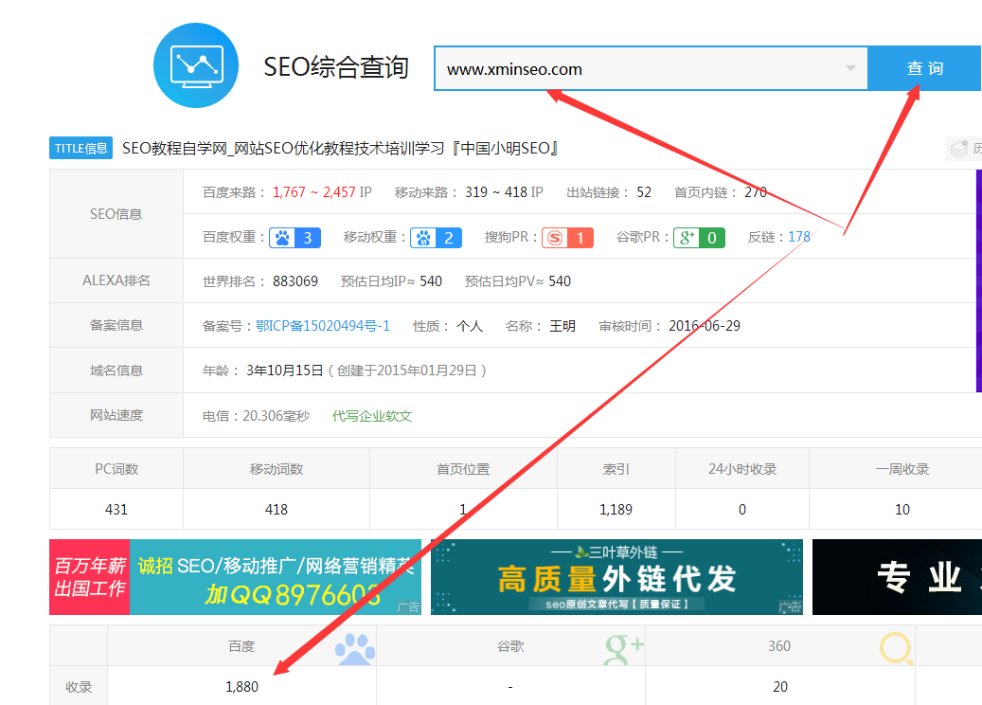This screenshot has width=982, height=705.
Task: Click the 查询 query button
Action: pos(924,67)
